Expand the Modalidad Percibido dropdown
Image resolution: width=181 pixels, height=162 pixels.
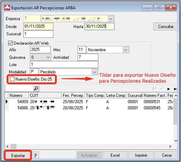pyautogui.click(x=95, y=72)
